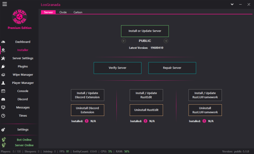
Task: Click the Version public-5.1.0 label
Action: coord(236,152)
